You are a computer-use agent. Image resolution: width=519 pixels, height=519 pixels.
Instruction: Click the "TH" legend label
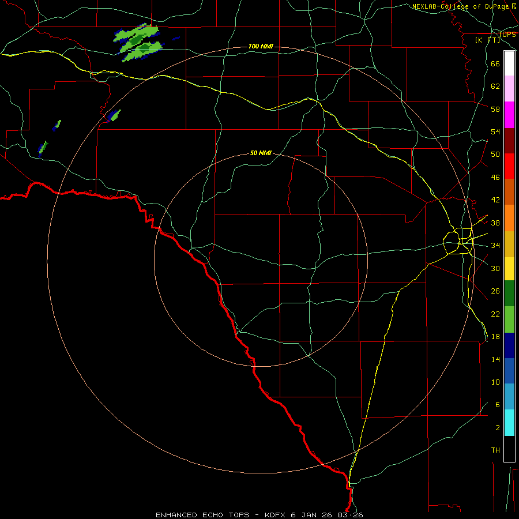[495, 450]
